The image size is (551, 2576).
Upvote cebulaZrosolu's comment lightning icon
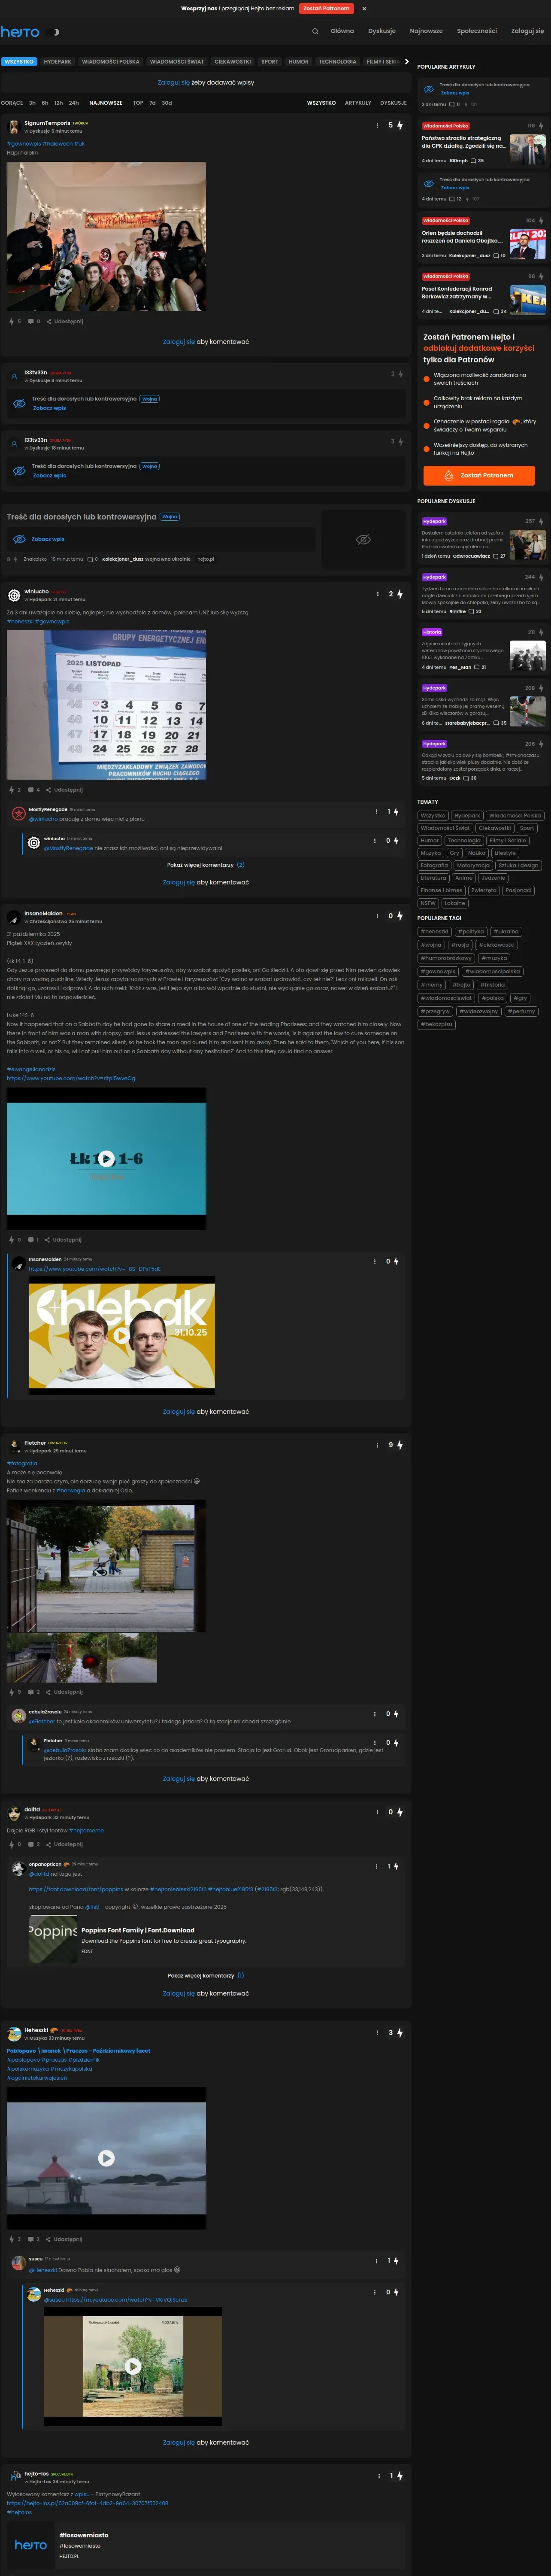coord(397,1714)
